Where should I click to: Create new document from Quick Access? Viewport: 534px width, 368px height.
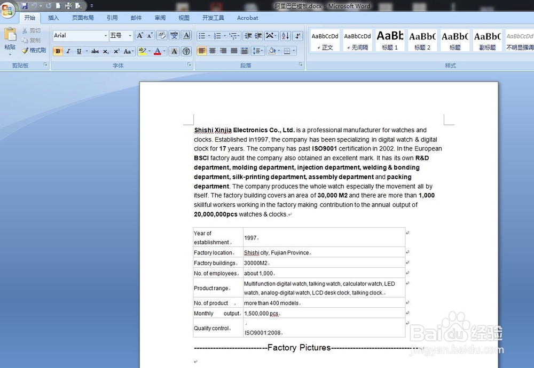pos(58,6)
